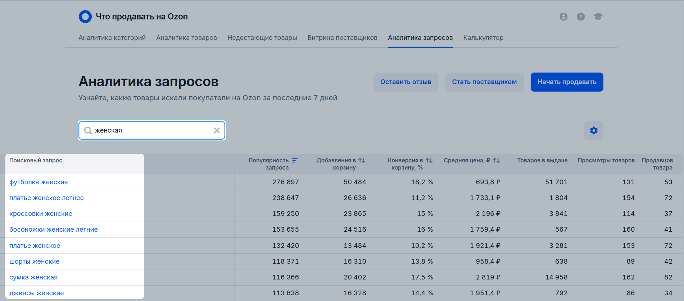Switch to Аналитика товаров tab
Screen dimensions: 684x301
click(x=186, y=38)
